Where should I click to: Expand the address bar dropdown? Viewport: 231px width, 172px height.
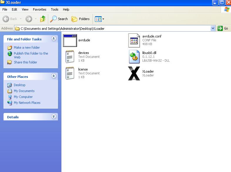[x=213, y=28]
